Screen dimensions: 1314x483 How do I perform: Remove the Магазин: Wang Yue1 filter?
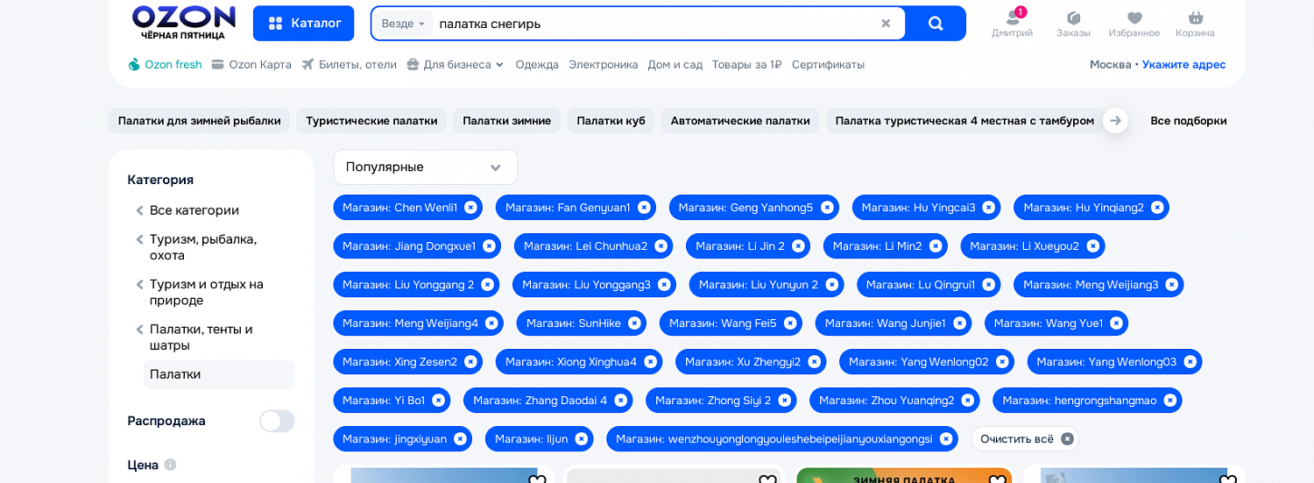pyautogui.click(x=1116, y=323)
